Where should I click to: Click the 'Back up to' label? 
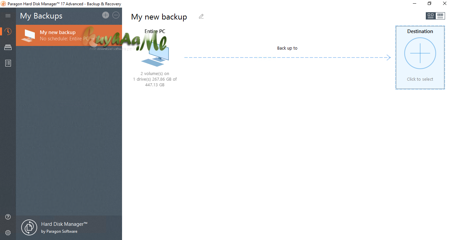tap(287, 48)
